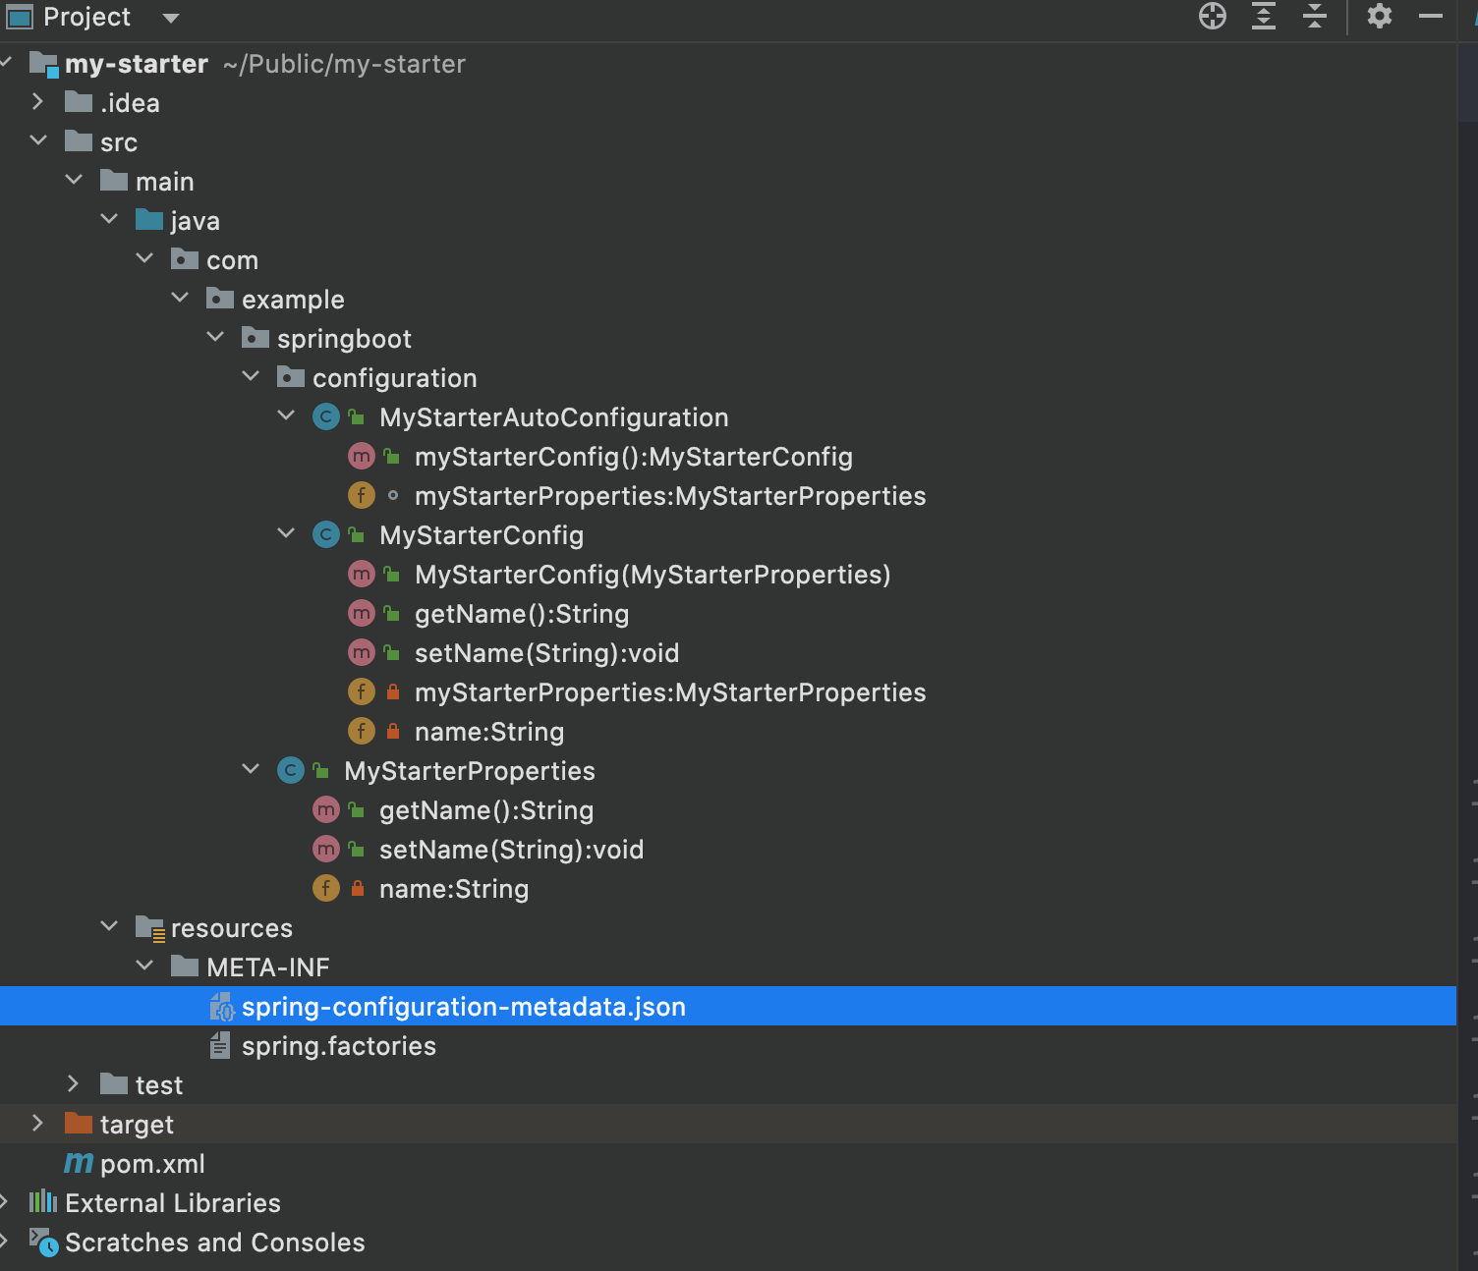
Task: Collapse the resources folder
Action: 109,927
